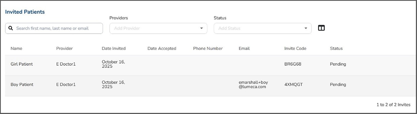Select the Boy Patient row
This screenshot has height=114, width=417.
(22, 85)
